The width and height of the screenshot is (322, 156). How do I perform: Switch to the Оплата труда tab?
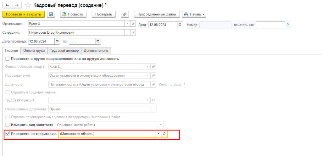[x=34, y=51]
